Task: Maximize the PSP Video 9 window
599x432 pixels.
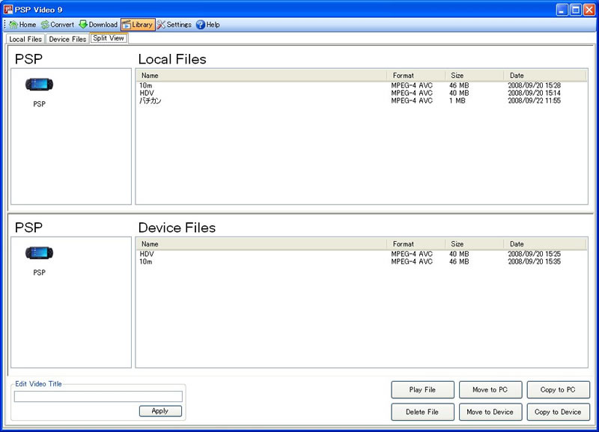Action: click(576, 10)
